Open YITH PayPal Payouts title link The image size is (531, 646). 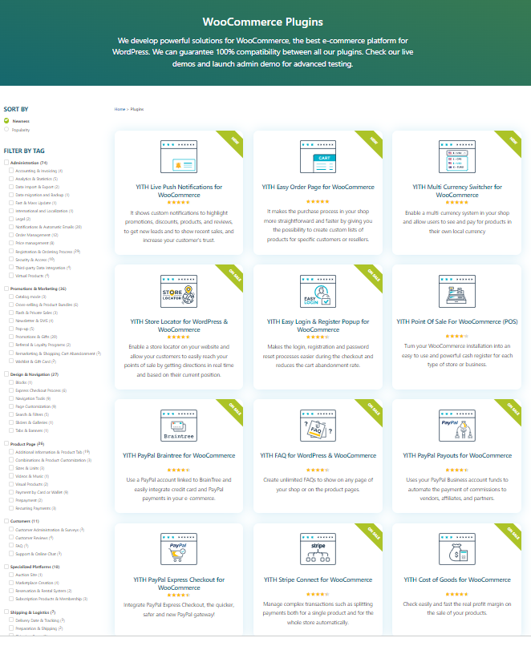point(456,456)
